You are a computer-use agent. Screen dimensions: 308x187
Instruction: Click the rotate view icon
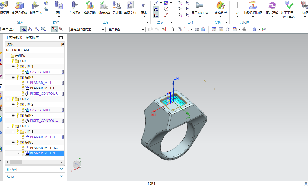click(227, 30)
